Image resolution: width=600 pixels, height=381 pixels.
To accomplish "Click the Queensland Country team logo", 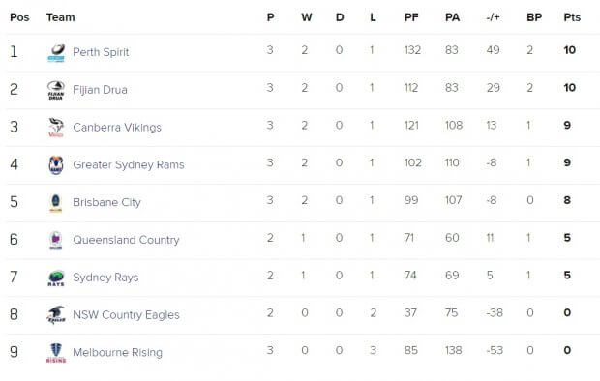I will coord(55,240).
